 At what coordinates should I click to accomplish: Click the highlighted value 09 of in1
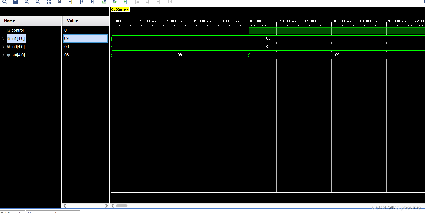coord(85,38)
